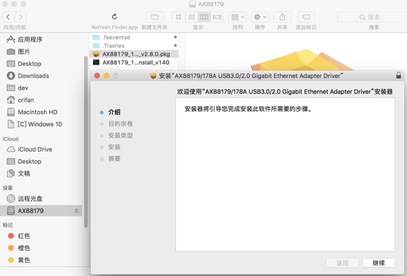
Task: Open Desktop under iCloud section
Action: point(41,161)
